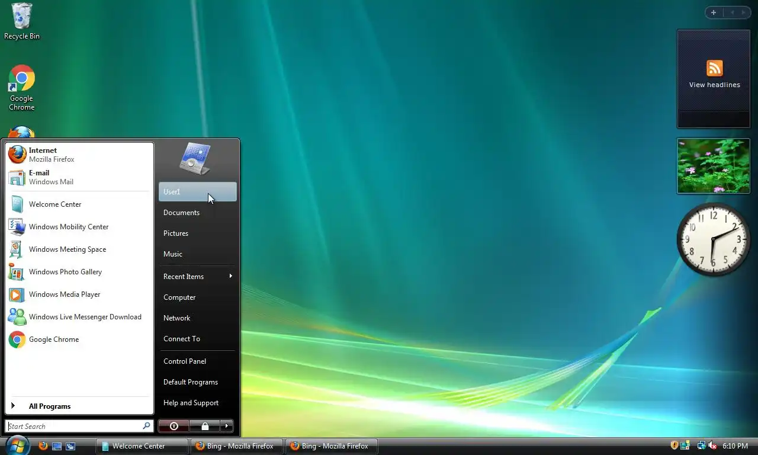This screenshot has height=455, width=758.
Task: Open Control Panel
Action: pyautogui.click(x=197, y=361)
